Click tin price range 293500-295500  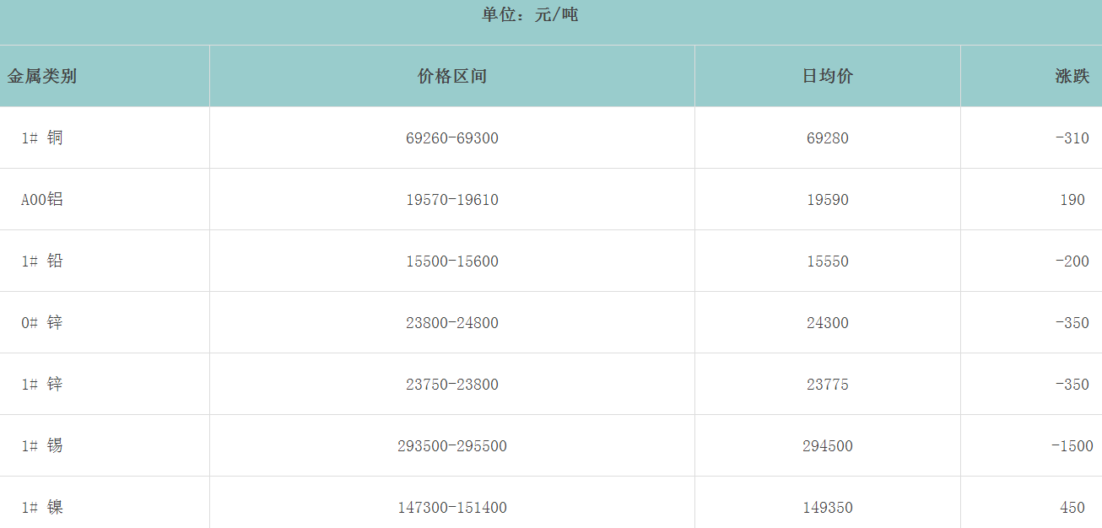coord(452,446)
